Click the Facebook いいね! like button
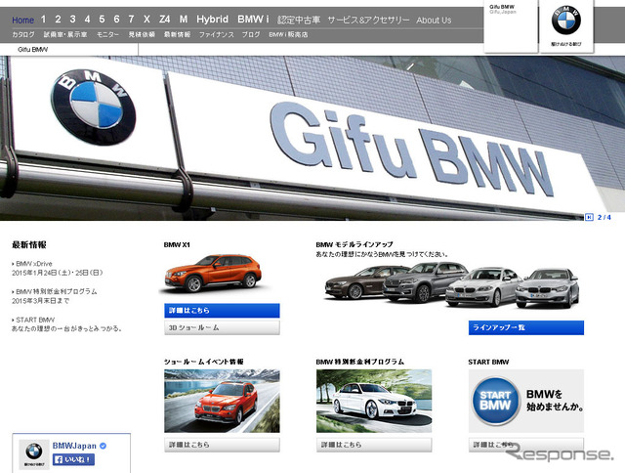Viewport: 625px width, 473px height. coord(74,459)
